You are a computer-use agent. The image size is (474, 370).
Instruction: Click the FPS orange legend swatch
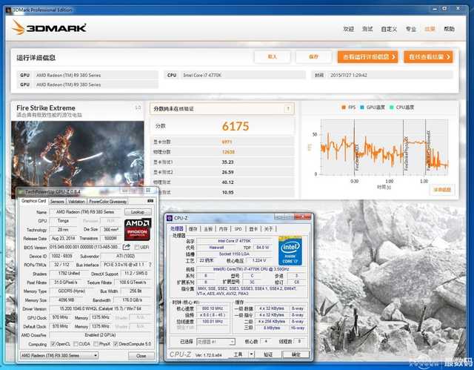[344, 108]
